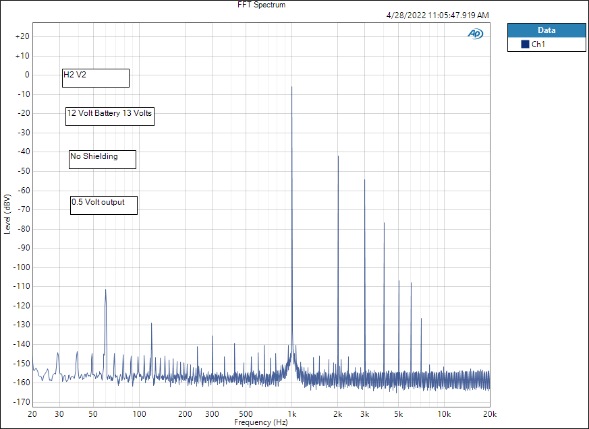Click the +10 level axis tick label
The width and height of the screenshot is (589, 429).
22,56
